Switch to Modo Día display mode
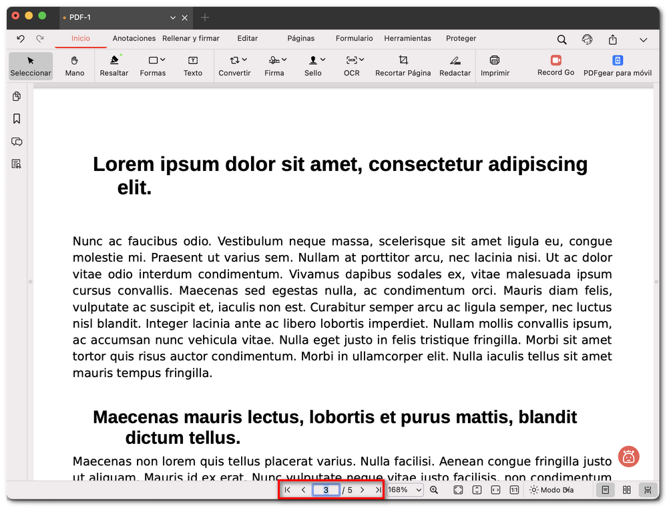Viewport: 667px width, 508px height. (x=551, y=489)
